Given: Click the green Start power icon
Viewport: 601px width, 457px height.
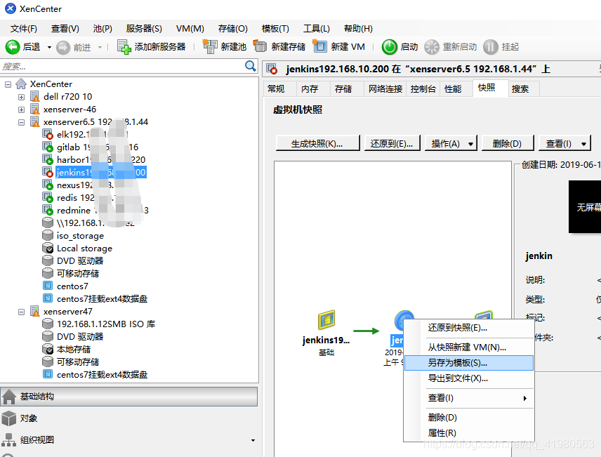Looking at the screenshot, I should [390, 47].
